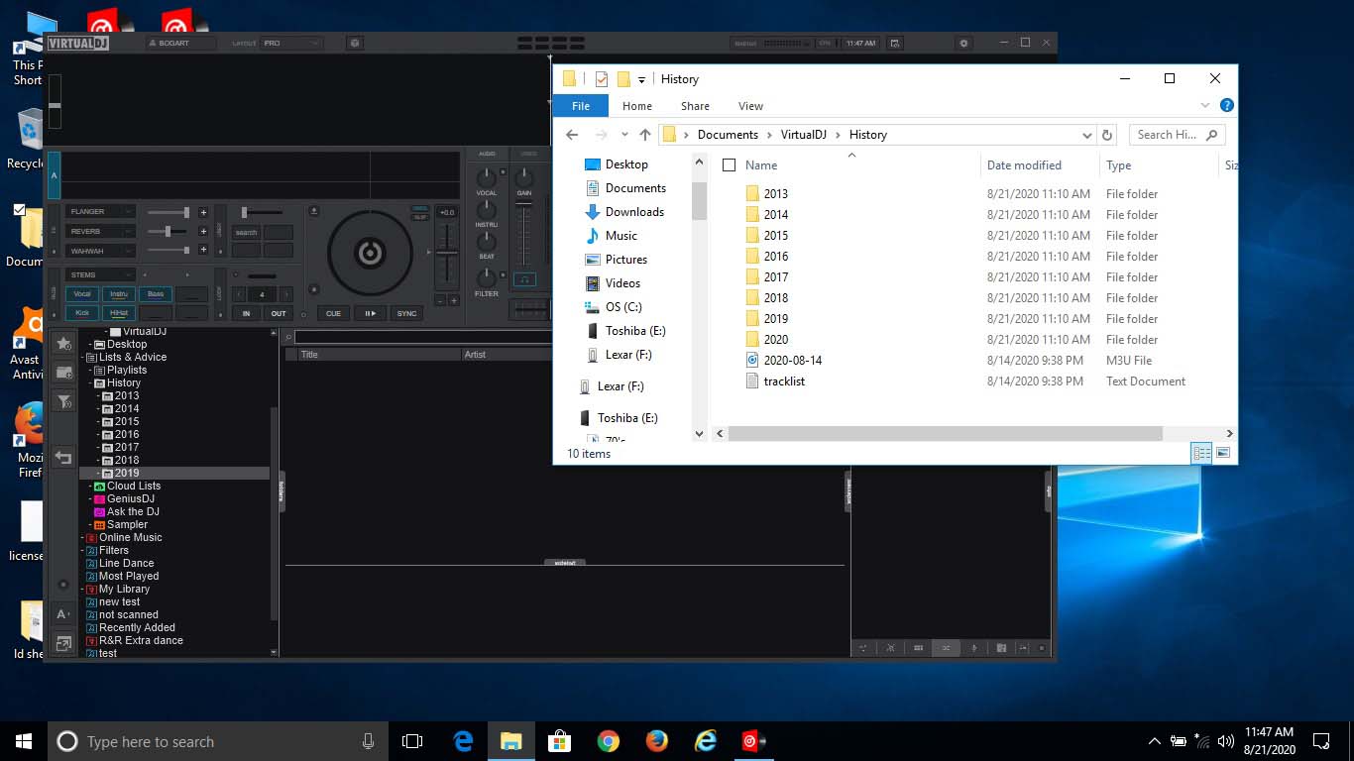Check the select-all checkbox beside Name column
Viewport: 1354px width, 761px height.
[730, 165]
